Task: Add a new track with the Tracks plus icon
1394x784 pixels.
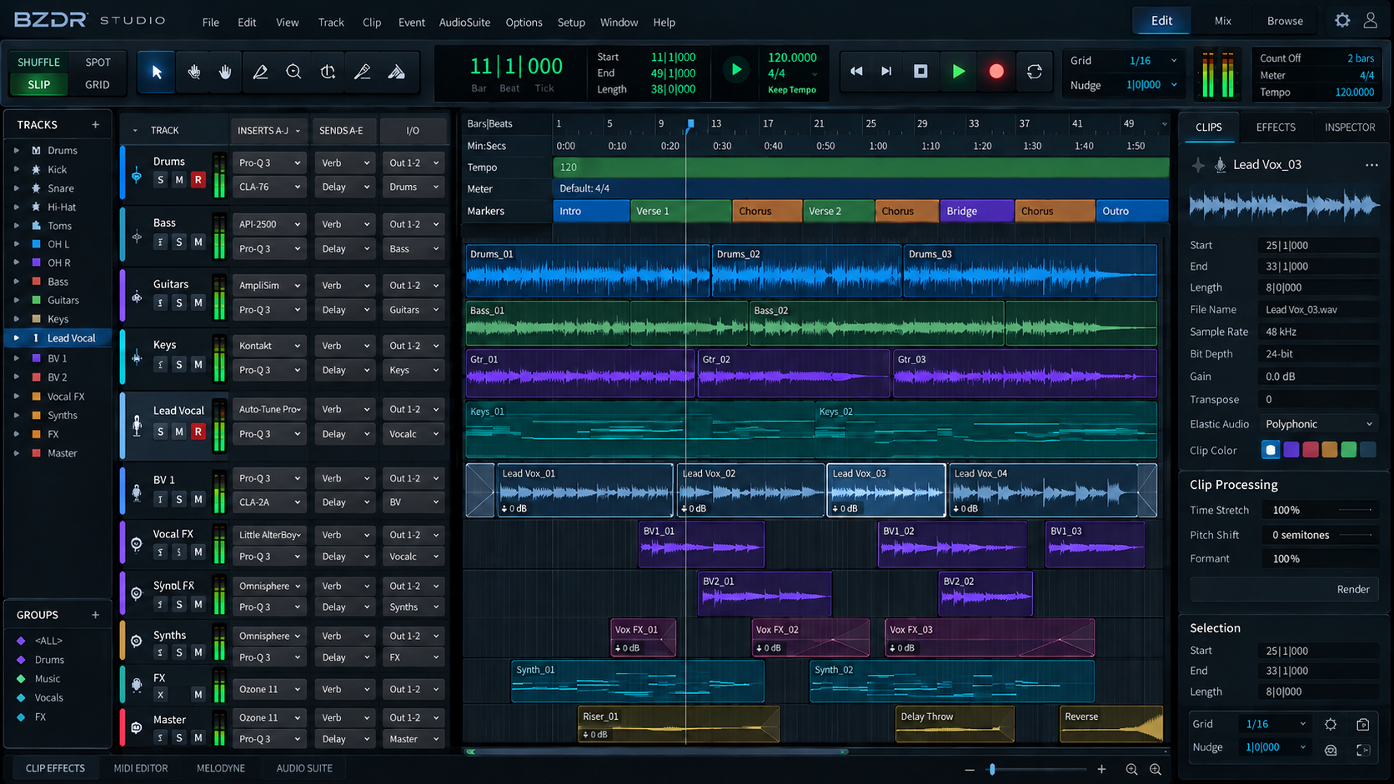Action: pos(95,124)
